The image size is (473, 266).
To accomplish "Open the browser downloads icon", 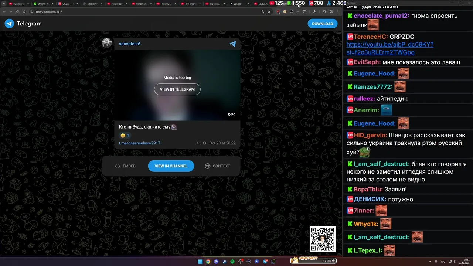I will pyautogui.click(x=314, y=11).
